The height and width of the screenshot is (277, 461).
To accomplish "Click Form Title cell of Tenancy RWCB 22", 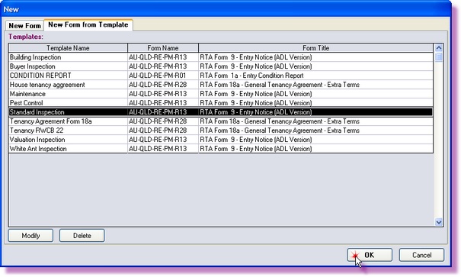I will point(315,130).
